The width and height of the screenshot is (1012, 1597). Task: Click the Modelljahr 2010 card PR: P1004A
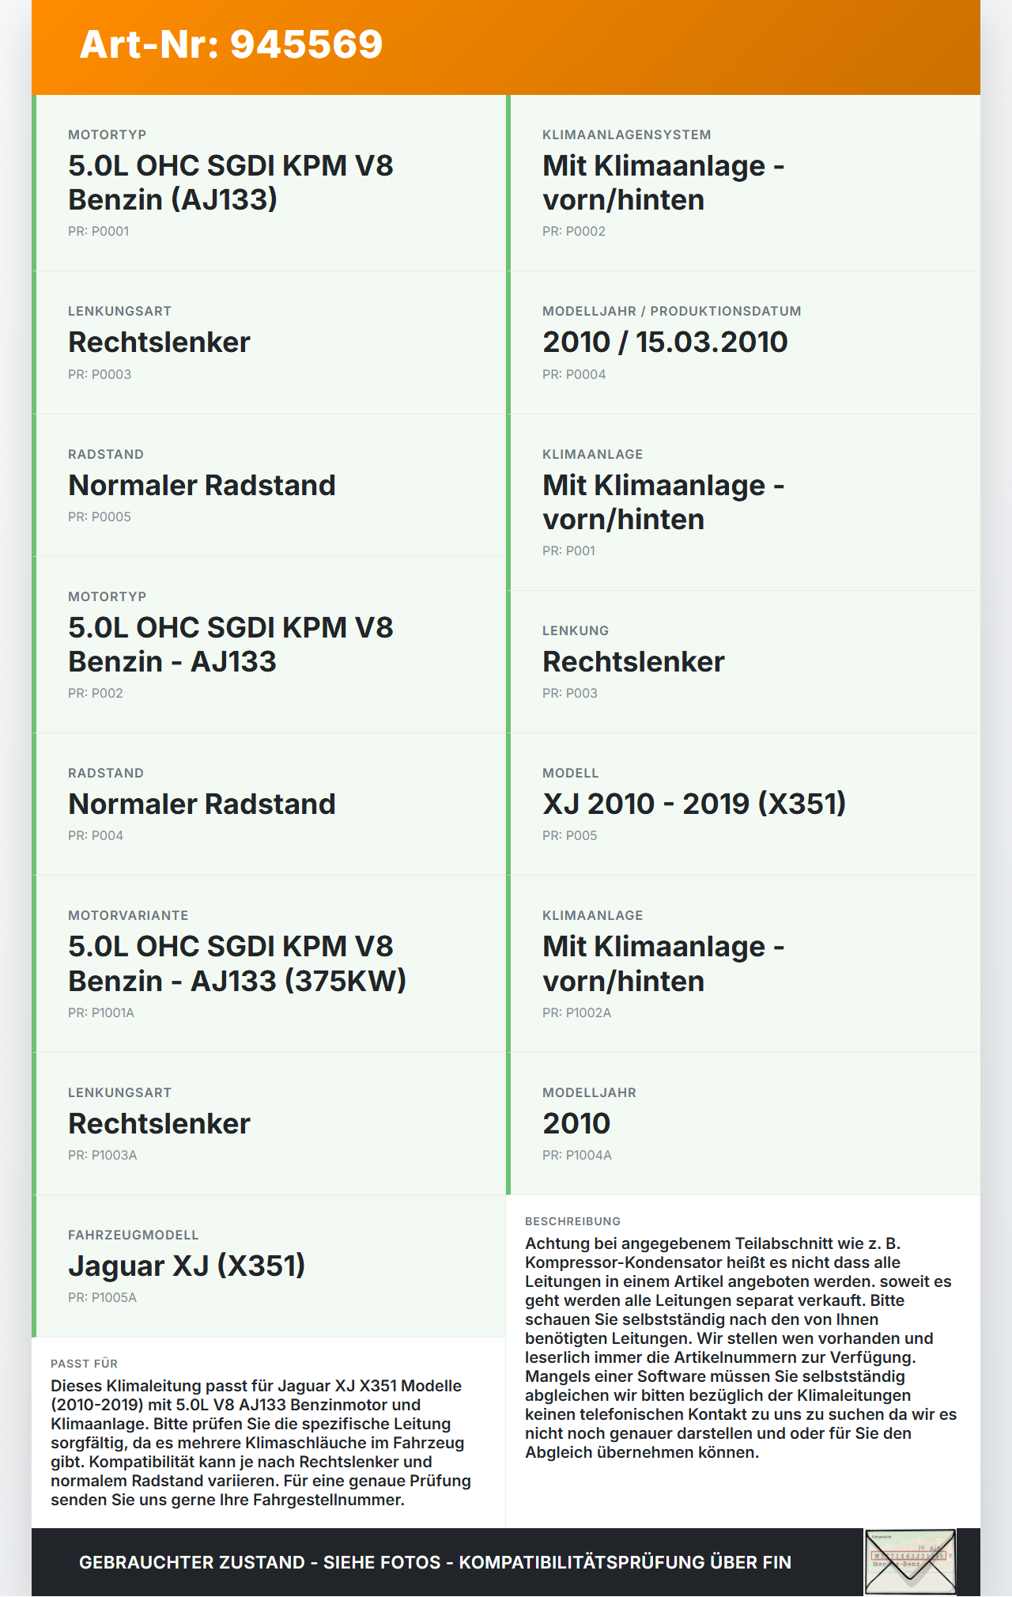(743, 1124)
